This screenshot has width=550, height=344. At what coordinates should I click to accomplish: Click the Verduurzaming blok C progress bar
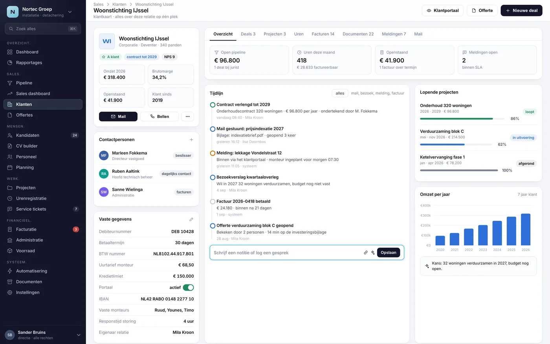point(456,144)
